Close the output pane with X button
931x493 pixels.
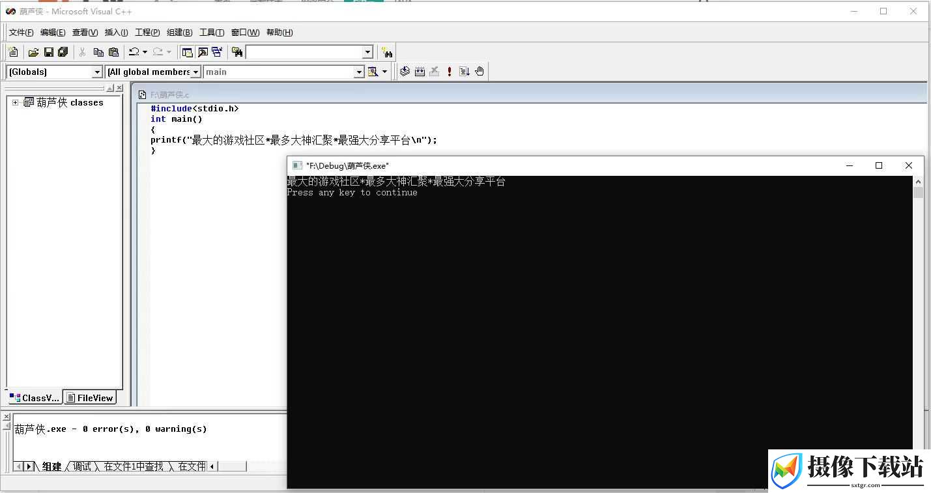tap(6, 417)
